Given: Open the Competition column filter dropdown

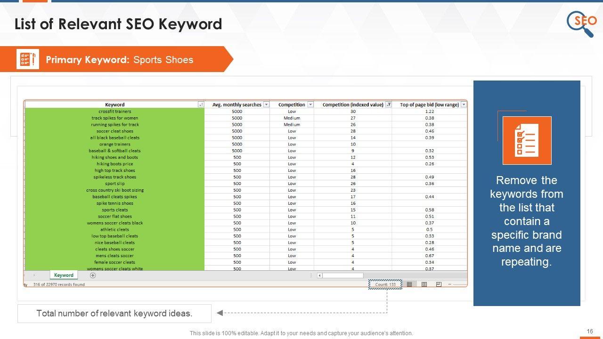Looking at the screenshot, I should click(x=310, y=105).
